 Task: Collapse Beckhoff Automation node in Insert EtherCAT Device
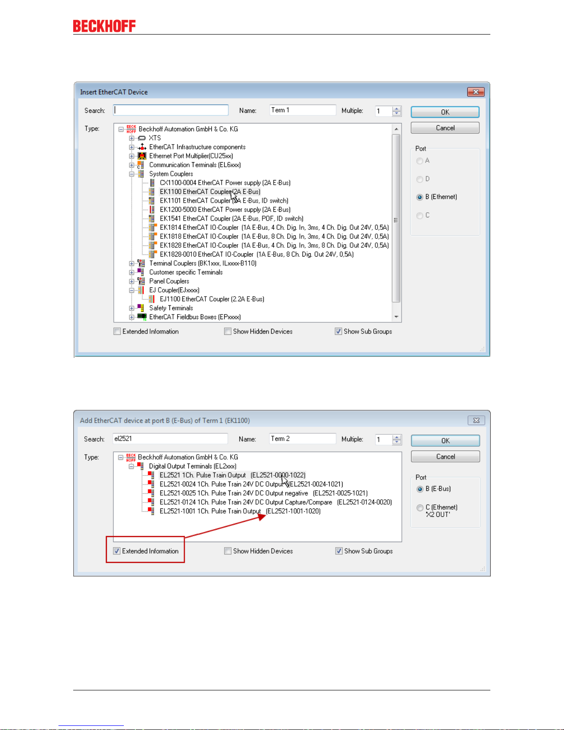(121, 129)
